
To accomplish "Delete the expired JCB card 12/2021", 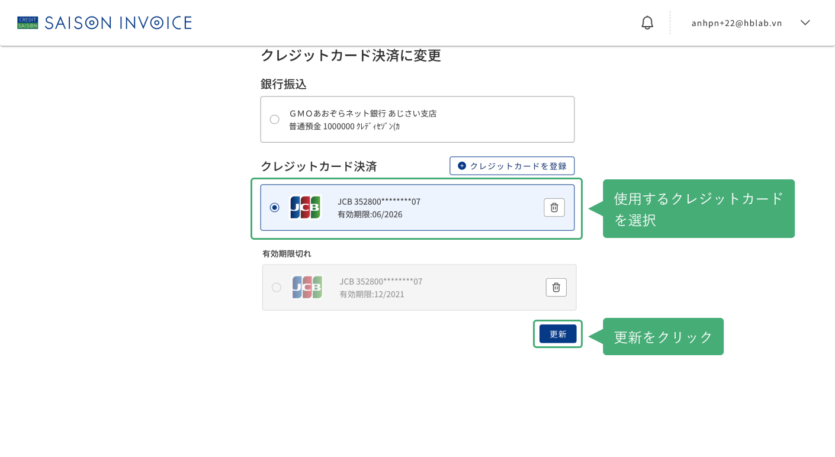I will click(556, 287).
